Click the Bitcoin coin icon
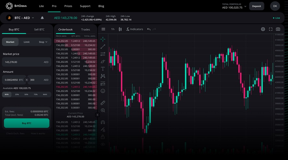This screenshot has width=288, height=160. 9,18
